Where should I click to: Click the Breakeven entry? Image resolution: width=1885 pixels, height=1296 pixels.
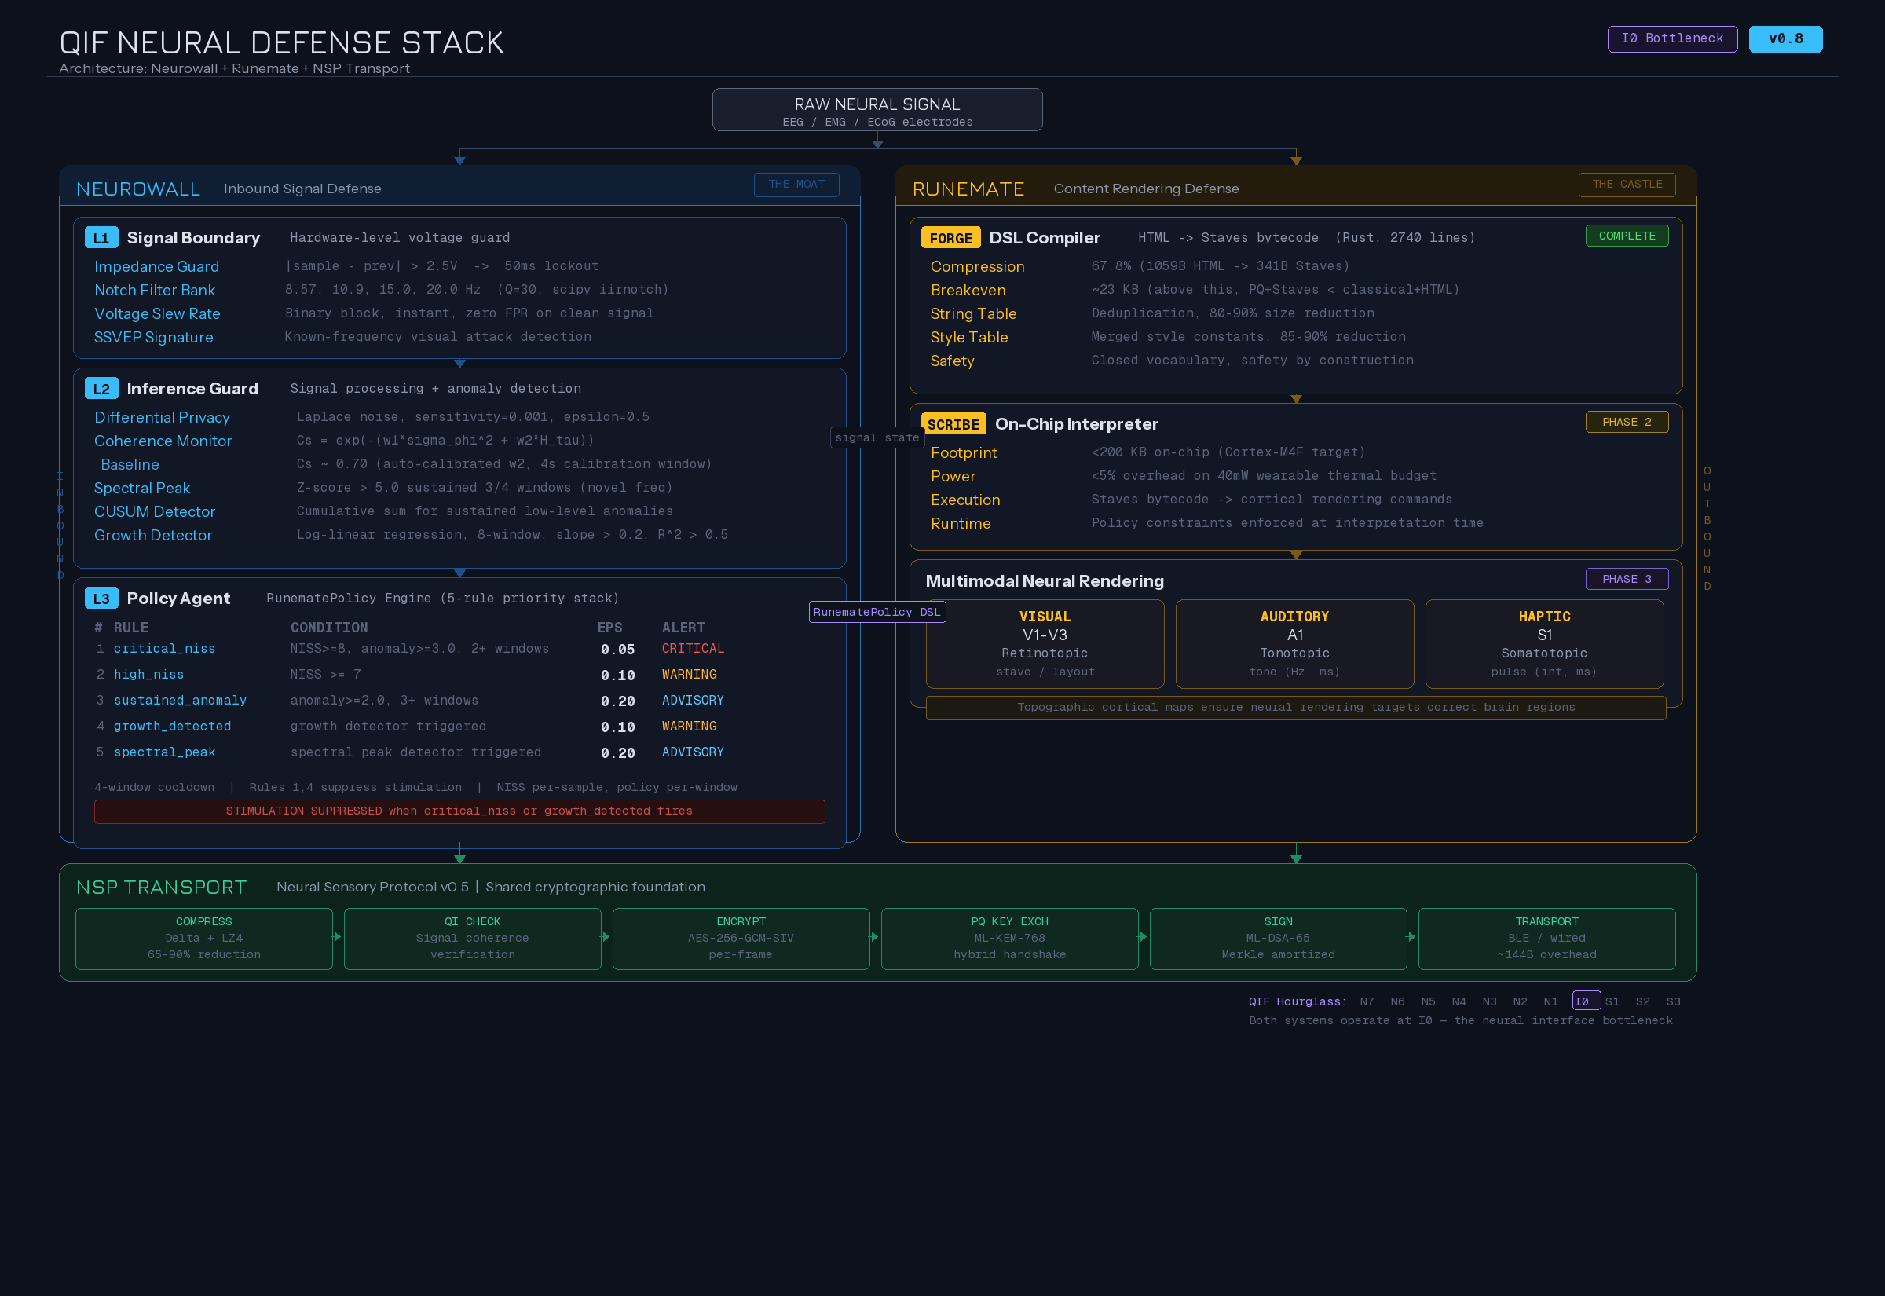click(968, 290)
